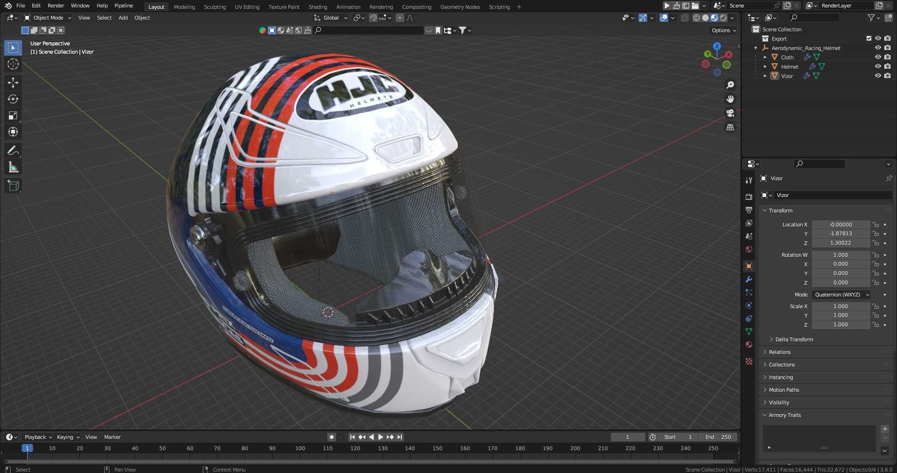Expand the Delta Transform panel
The height and width of the screenshot is (473, 897).
point(794,339)
